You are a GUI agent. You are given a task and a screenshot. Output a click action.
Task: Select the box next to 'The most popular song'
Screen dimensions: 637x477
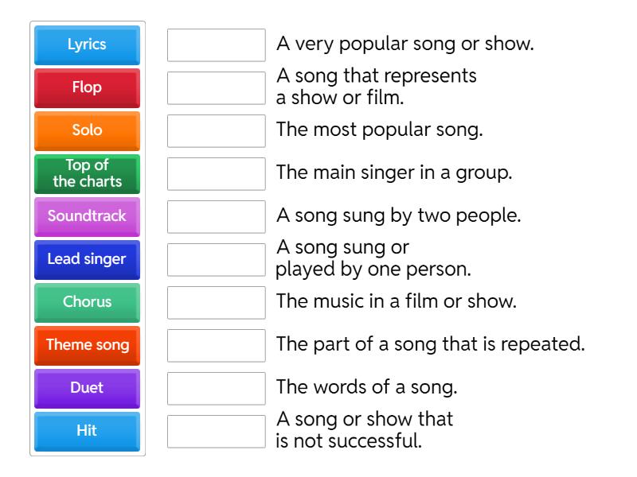216,130
